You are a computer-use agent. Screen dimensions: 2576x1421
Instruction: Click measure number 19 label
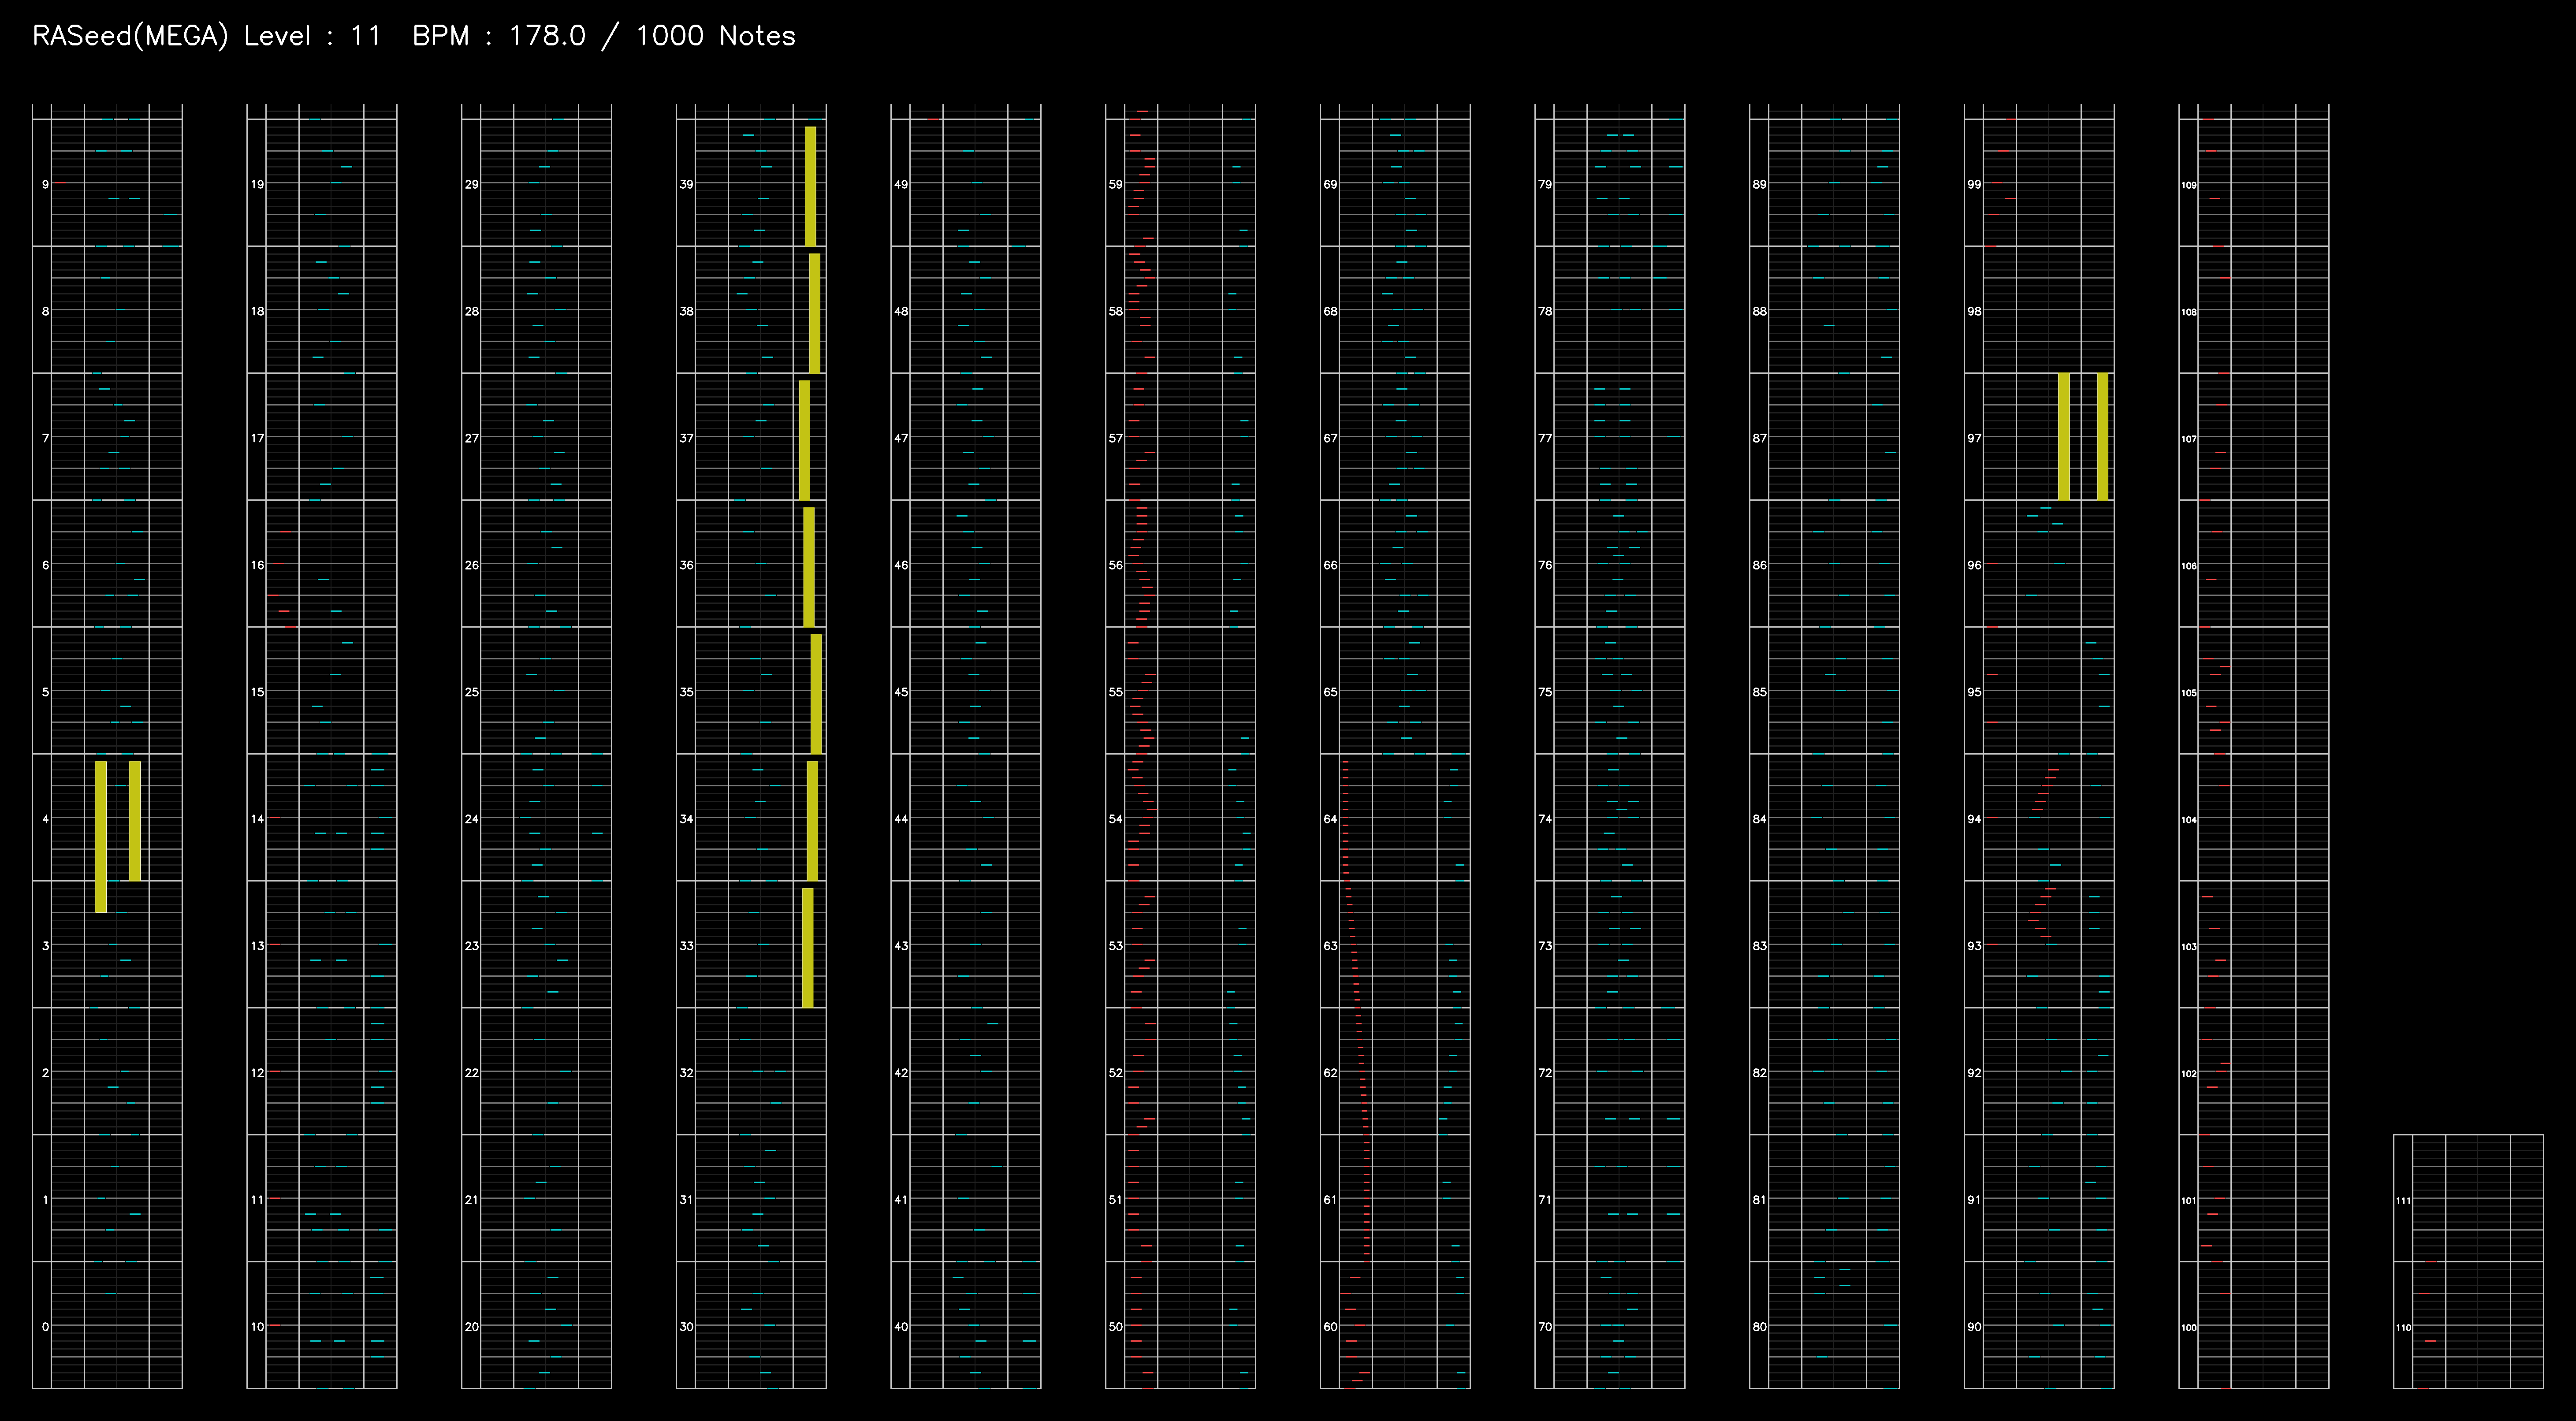(258, 184)
